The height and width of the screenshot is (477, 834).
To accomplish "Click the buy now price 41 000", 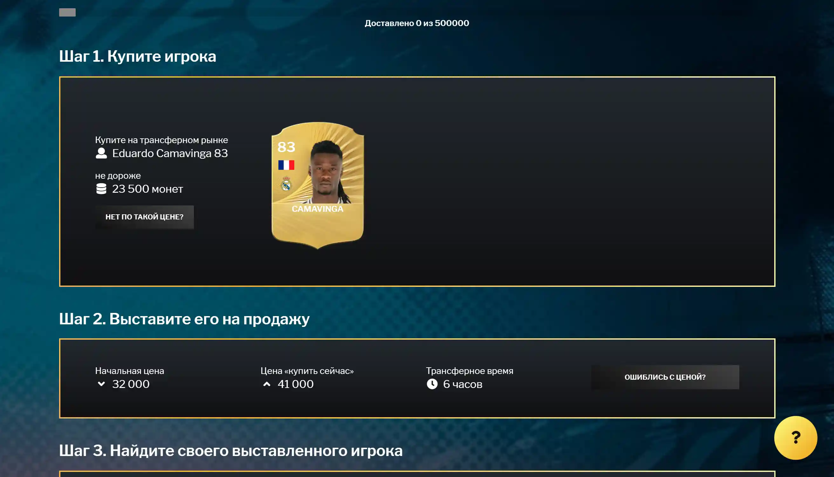I will tap(295, 384).
